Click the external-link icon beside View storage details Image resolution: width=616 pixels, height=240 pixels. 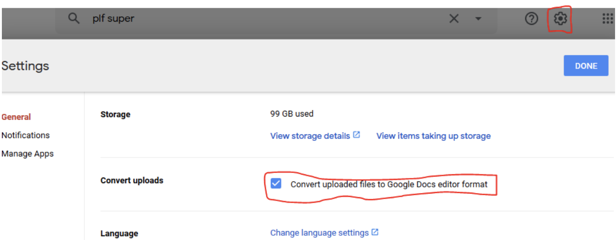point(356,135)
